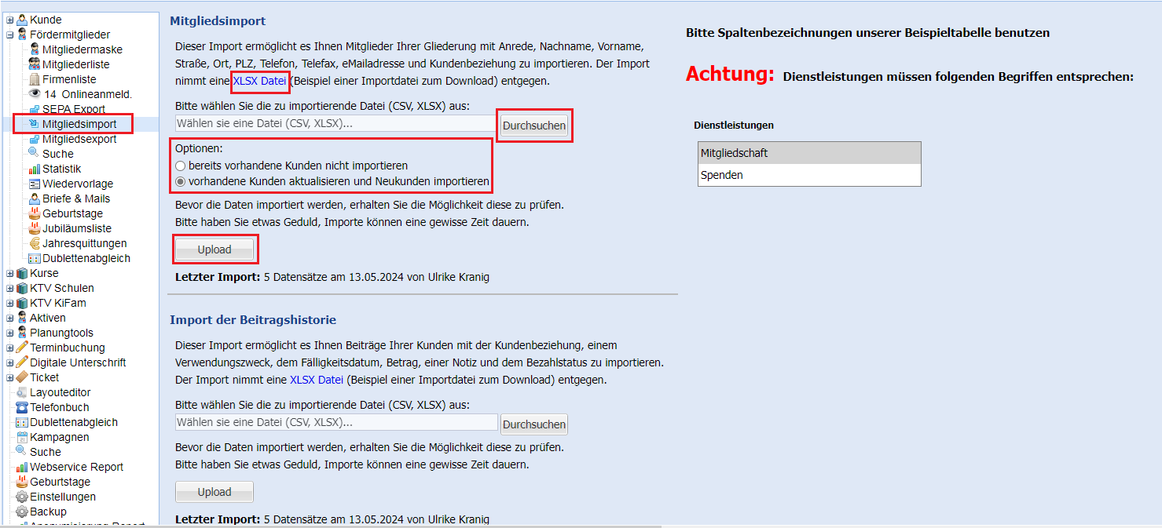Expand the Kunde tree node

[x=9, y=20]
